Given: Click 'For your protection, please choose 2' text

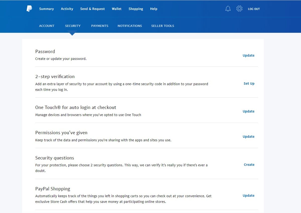Looking at the screenshot, I should [x=121, y=168].
